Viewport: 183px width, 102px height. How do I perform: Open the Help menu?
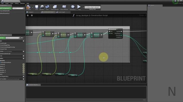(28, 3)
